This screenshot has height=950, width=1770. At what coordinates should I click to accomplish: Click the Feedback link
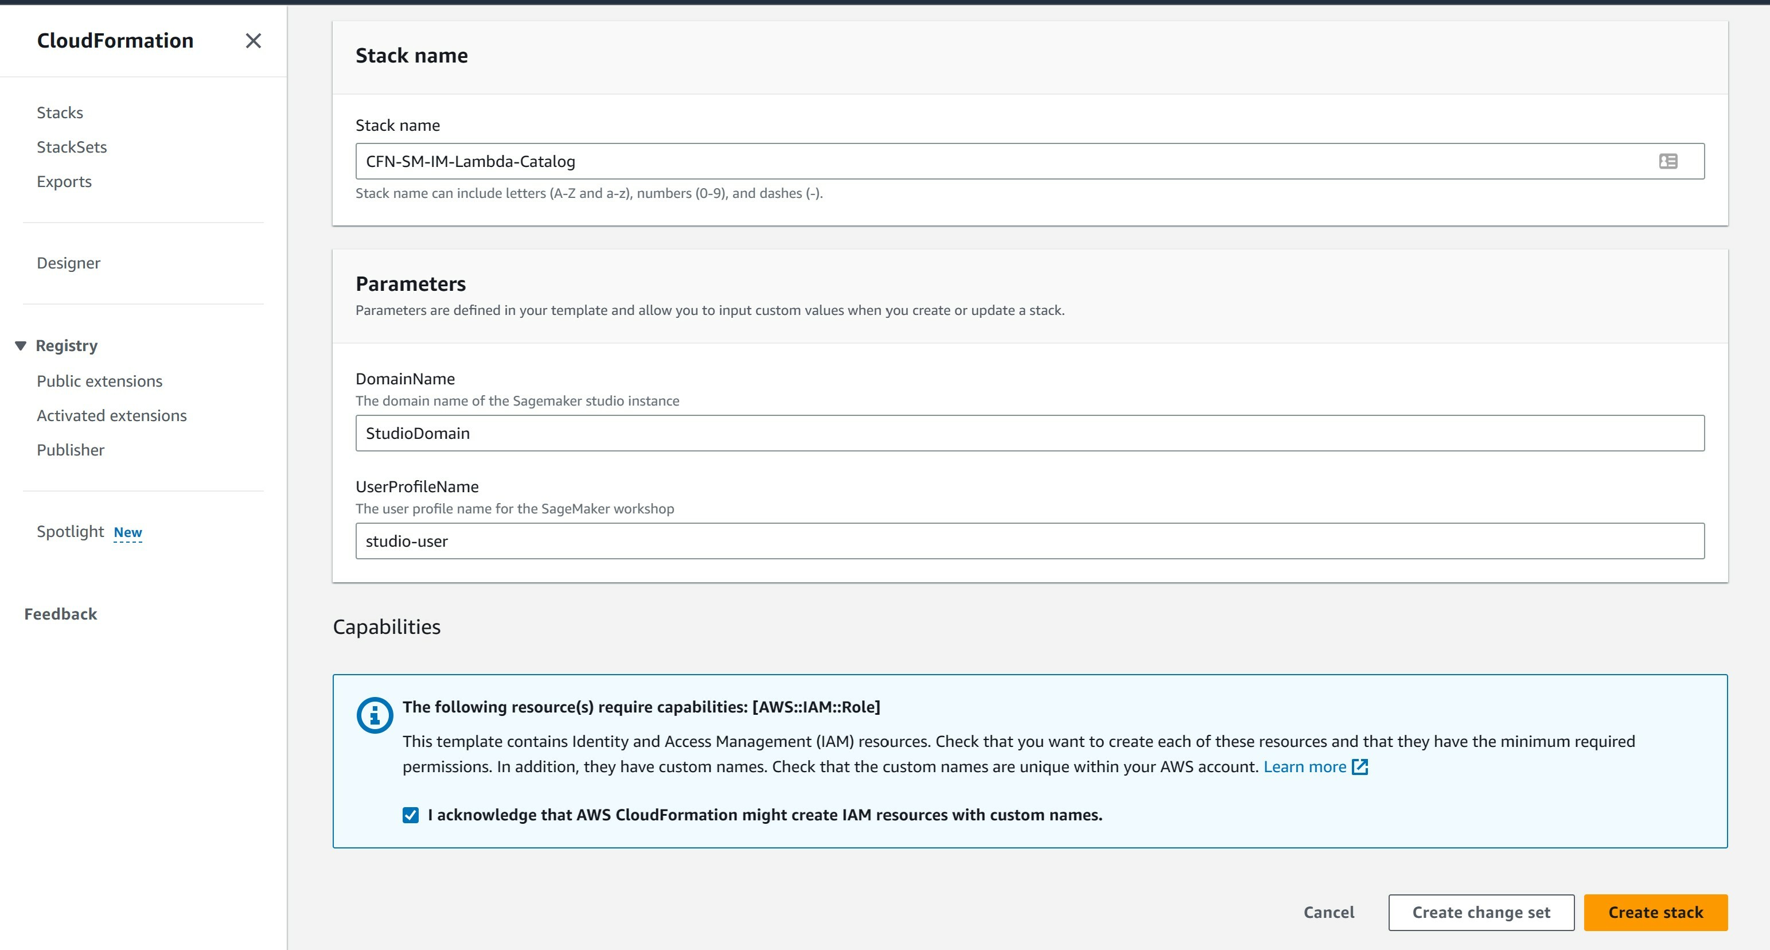(x=60, y=614)
